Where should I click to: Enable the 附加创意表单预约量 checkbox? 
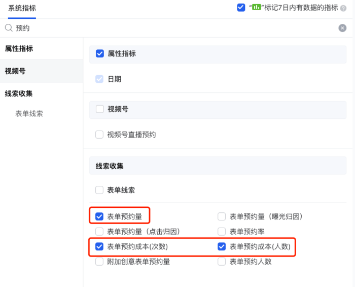pyautogui.click(x=100, y=262)
